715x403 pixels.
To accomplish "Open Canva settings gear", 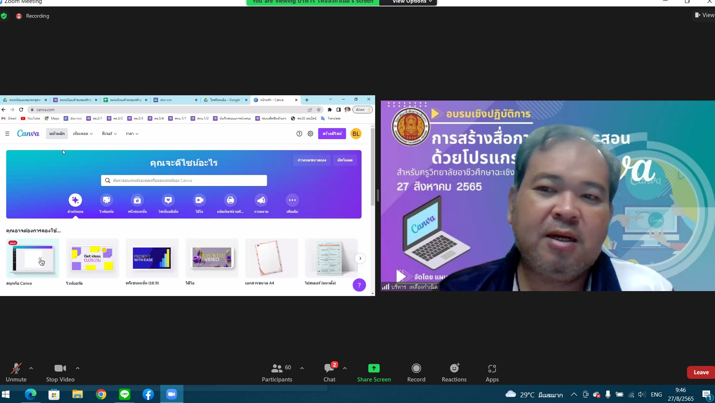I will 310,133.
